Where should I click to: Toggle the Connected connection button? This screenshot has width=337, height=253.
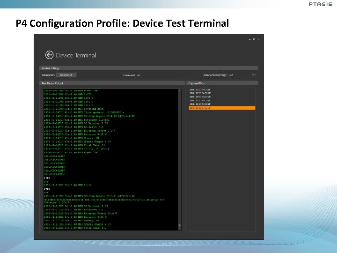point(66,75)
